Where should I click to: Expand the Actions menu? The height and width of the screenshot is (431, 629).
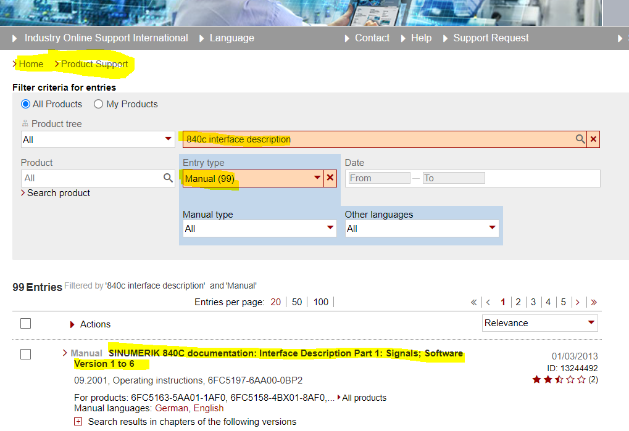click(90, 324)
